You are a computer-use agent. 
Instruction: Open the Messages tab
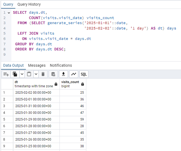pyautogui.click(x=37, y=65)
